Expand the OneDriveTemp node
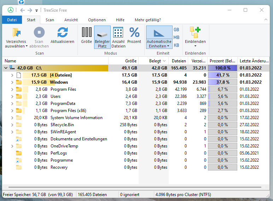The image size is (273, 201). [12, 146]
